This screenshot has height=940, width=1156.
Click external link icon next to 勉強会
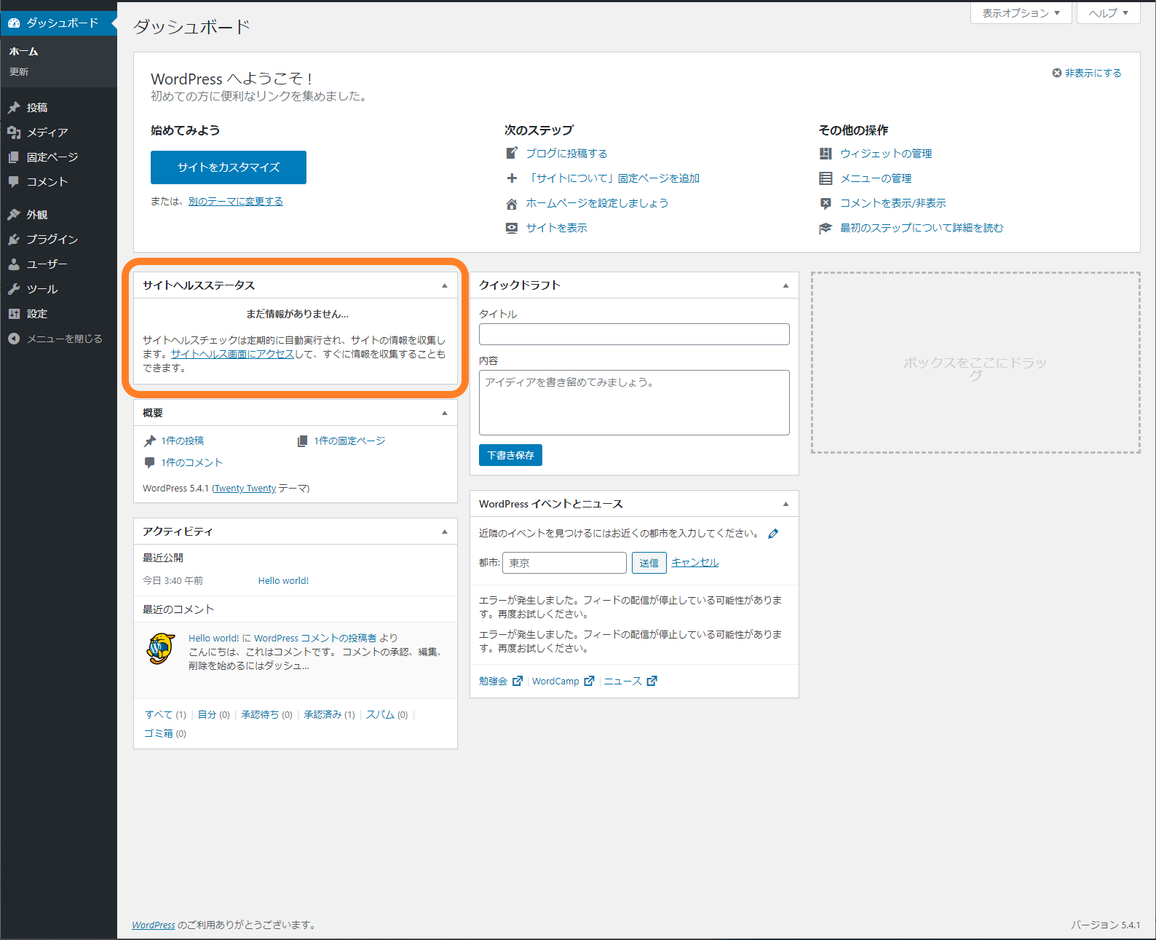tap(518, 681)
